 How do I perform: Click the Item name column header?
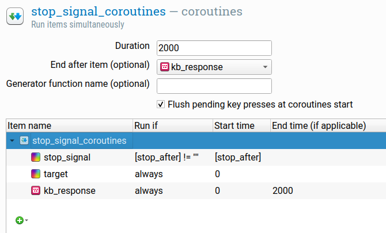point(69,125)
